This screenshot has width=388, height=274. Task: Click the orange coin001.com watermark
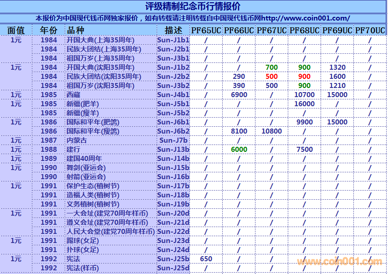(x=339, y=262)
